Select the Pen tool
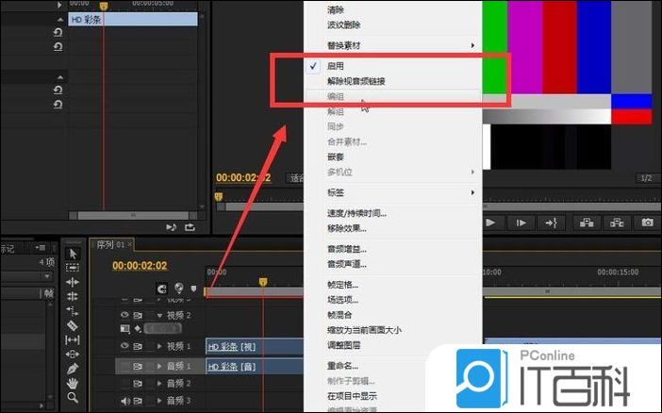 (x=73, y=369)
